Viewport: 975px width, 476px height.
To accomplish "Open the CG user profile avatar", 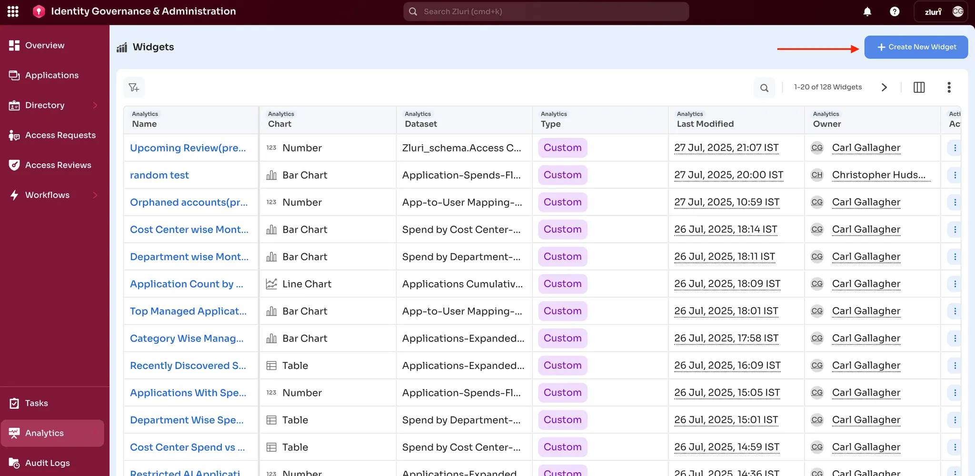I will pyautogui.click(x=958, y=11).
